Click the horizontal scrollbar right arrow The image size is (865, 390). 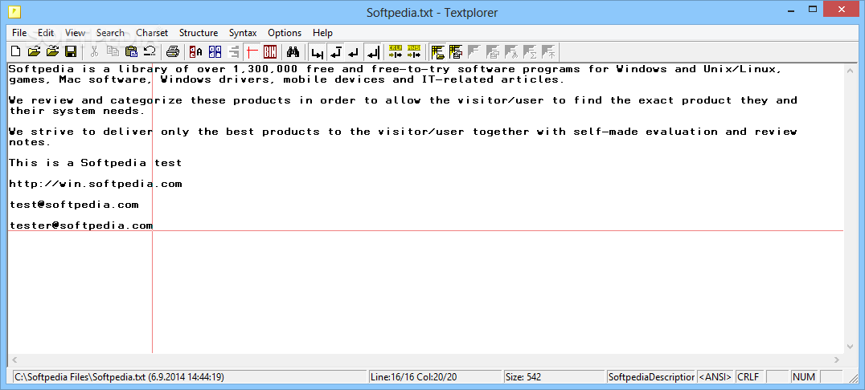tap(837, 360)
